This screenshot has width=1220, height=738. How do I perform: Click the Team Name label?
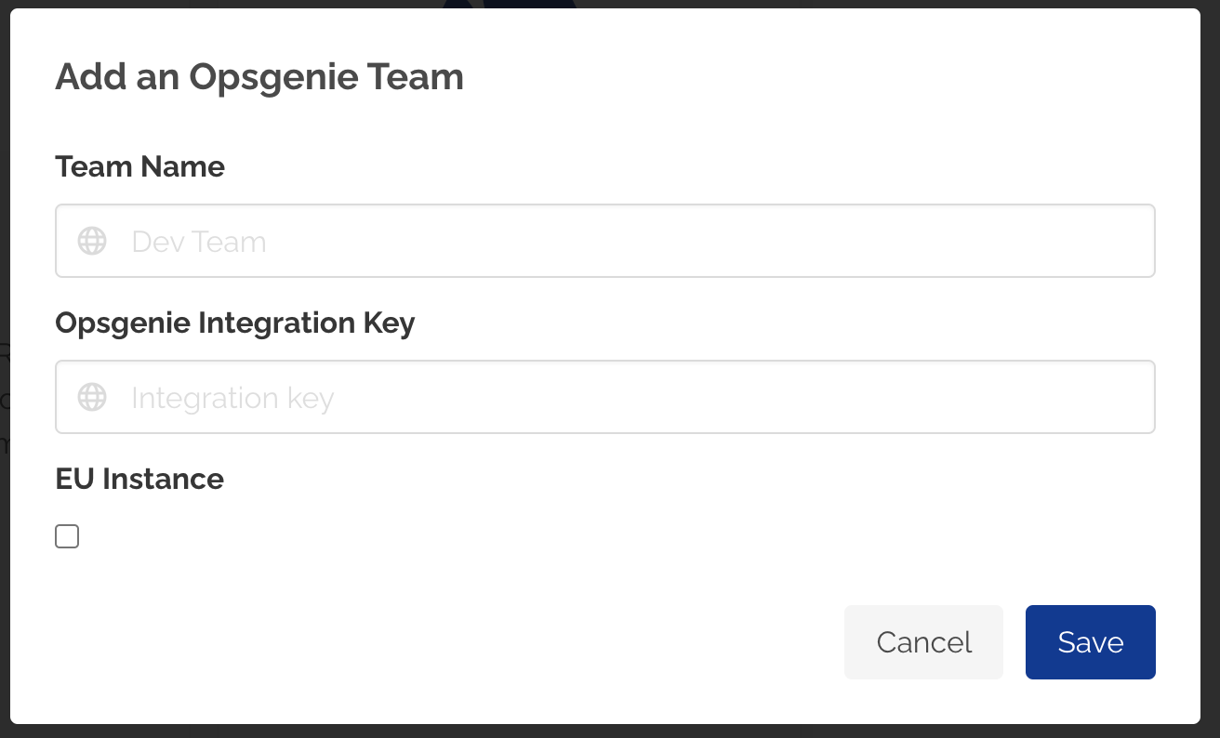click(139, 166)
